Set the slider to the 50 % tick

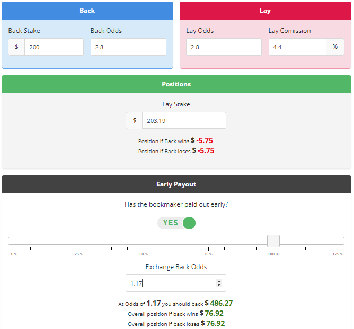click(x=144, y=241)
